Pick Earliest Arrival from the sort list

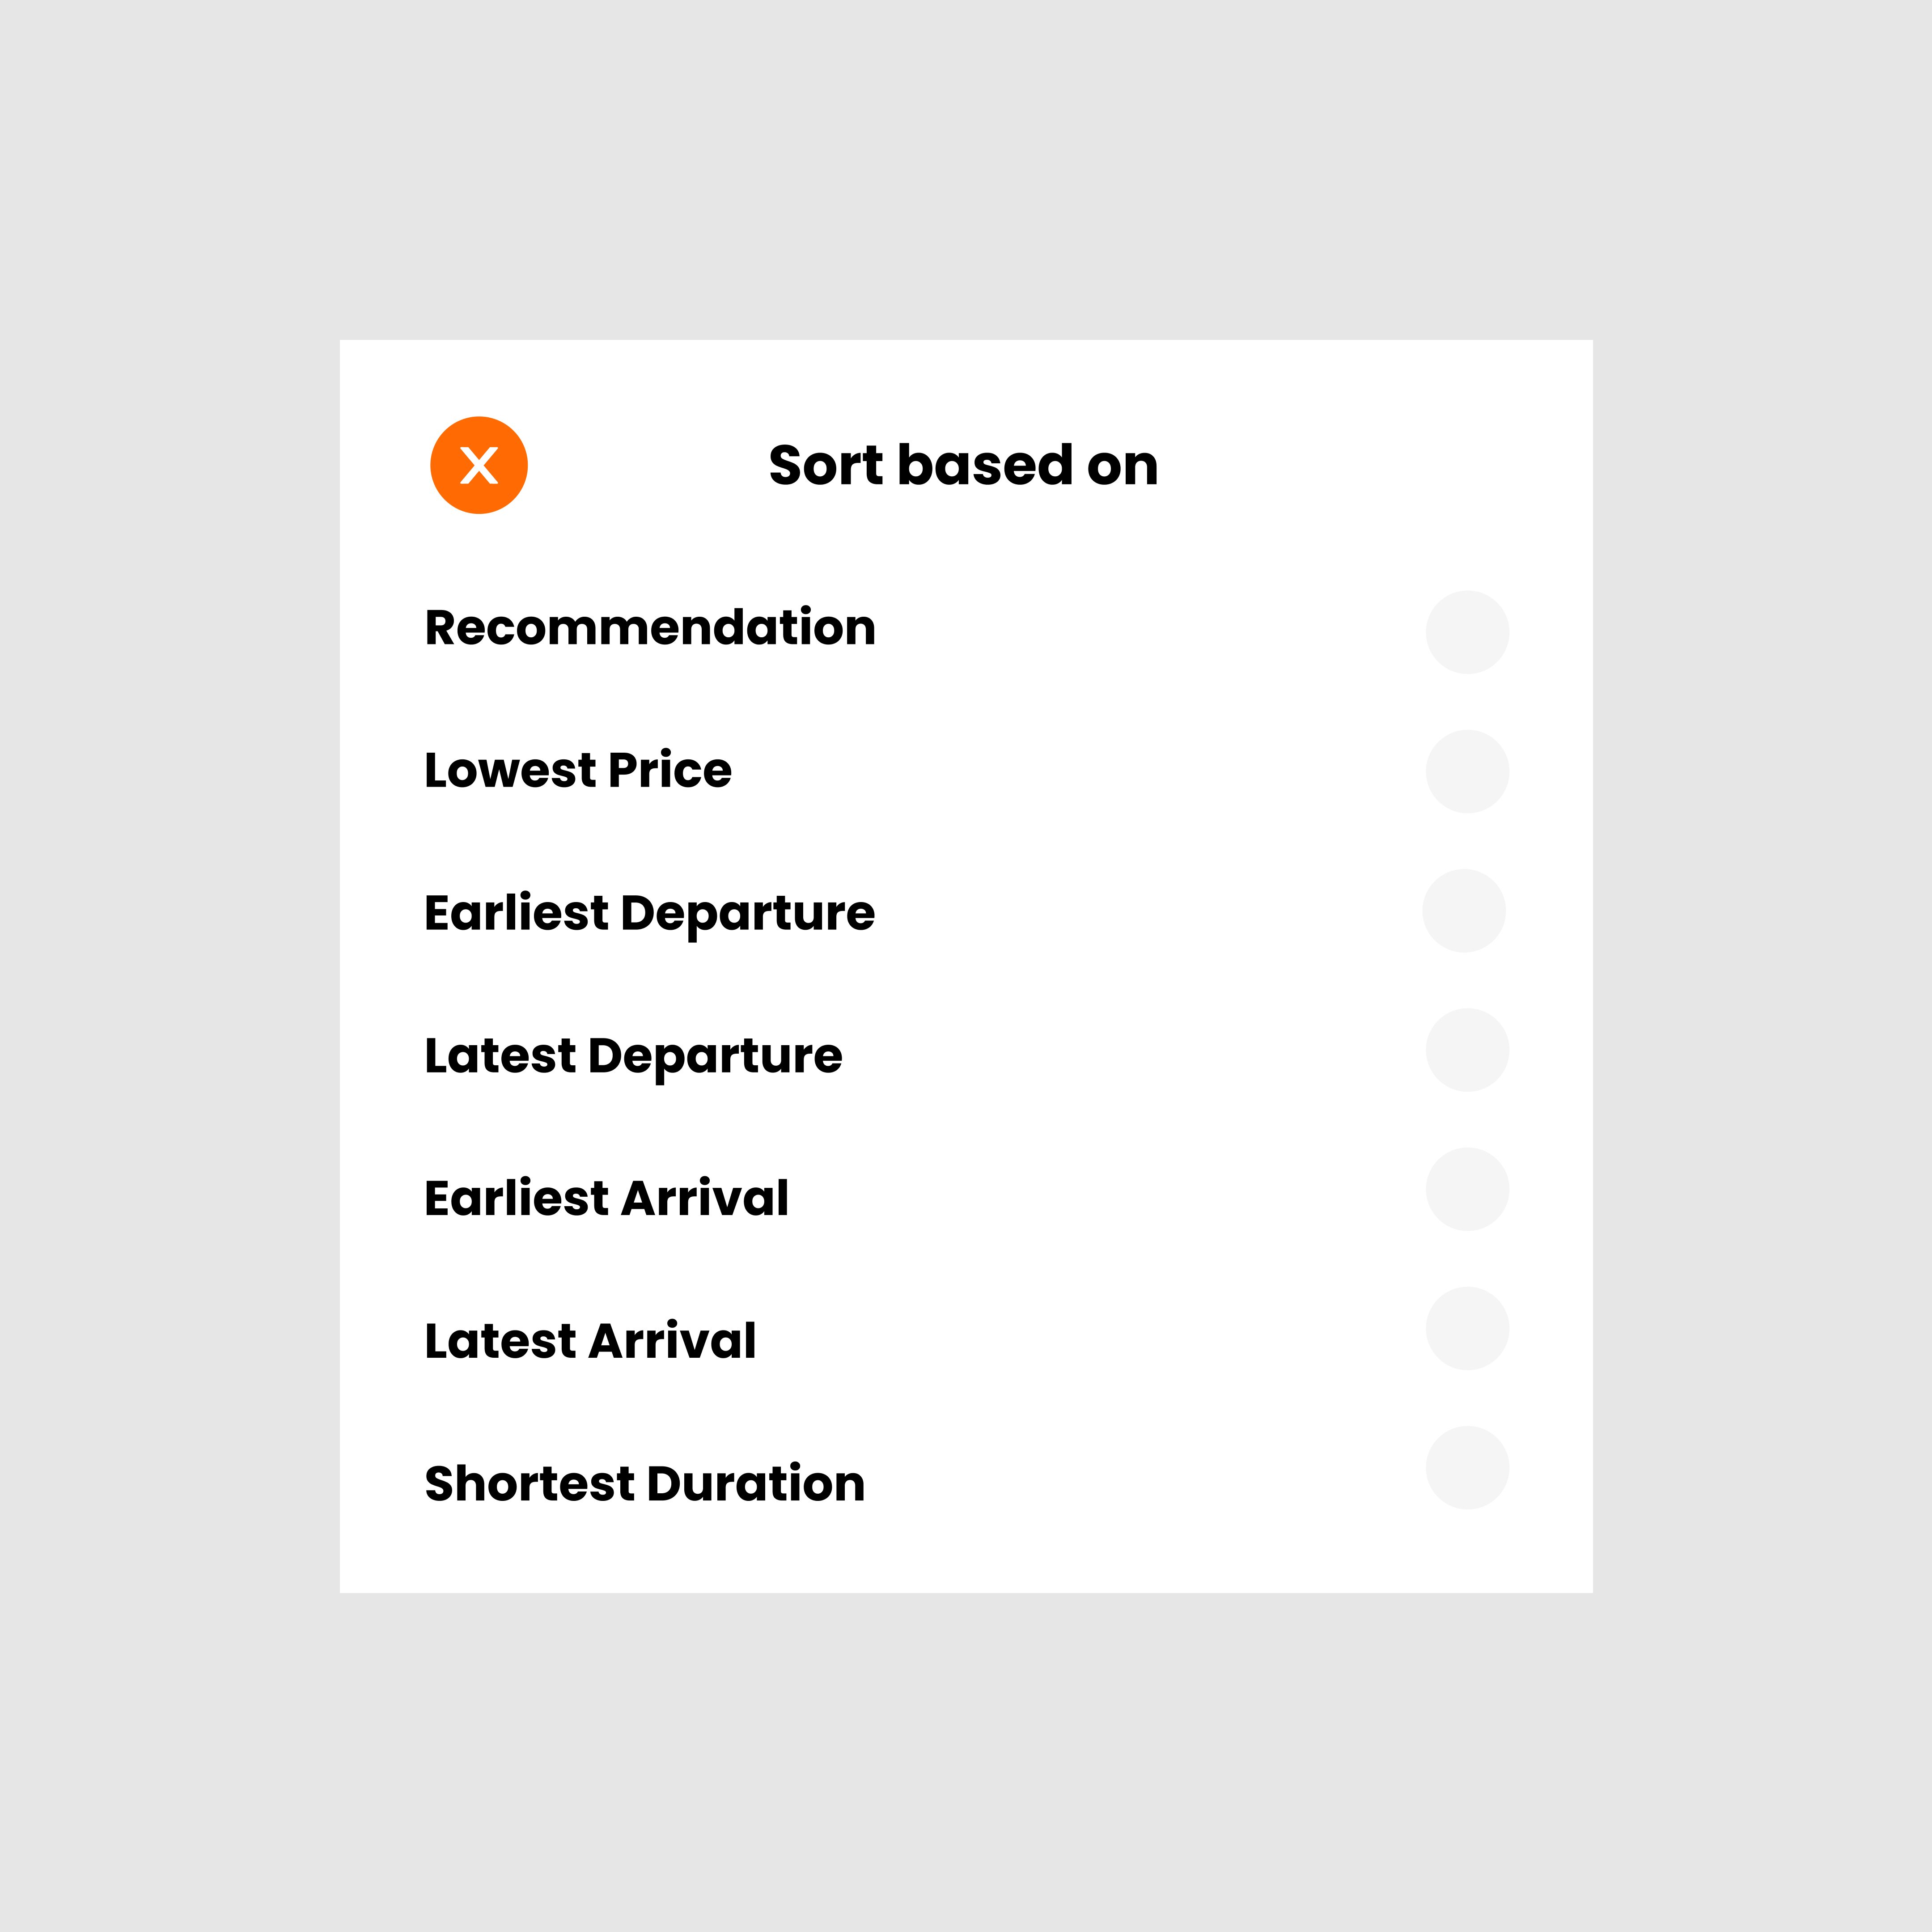click(x=606, y=1198)
